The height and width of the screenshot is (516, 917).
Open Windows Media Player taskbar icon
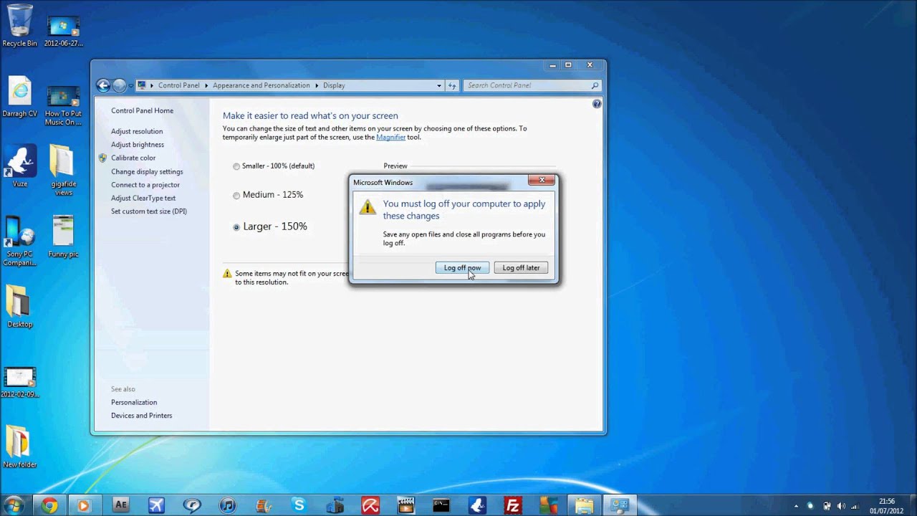(83, 505)
